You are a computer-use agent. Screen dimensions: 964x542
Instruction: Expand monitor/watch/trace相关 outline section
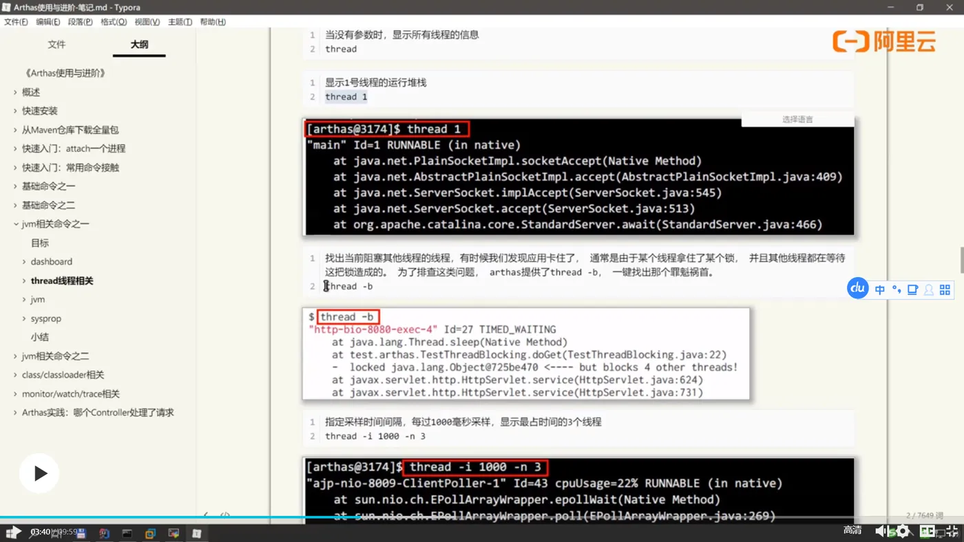[15, 394]
